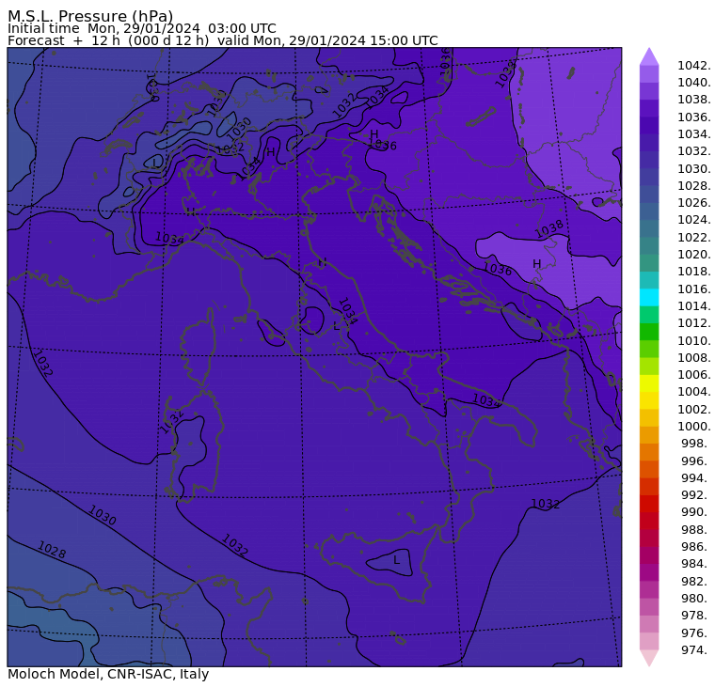
Task: Click the L marker over the French Alps
Action: click(x=156, y=163)
